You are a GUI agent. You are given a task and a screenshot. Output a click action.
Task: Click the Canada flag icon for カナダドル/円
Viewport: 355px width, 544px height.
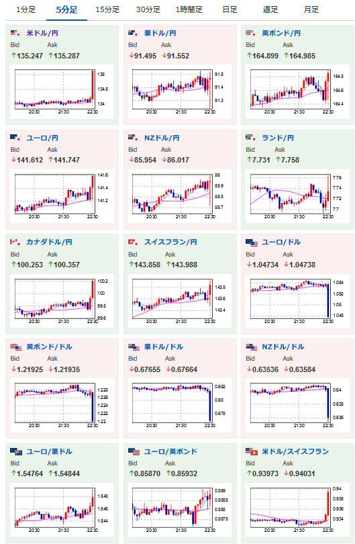coord(15,242)
